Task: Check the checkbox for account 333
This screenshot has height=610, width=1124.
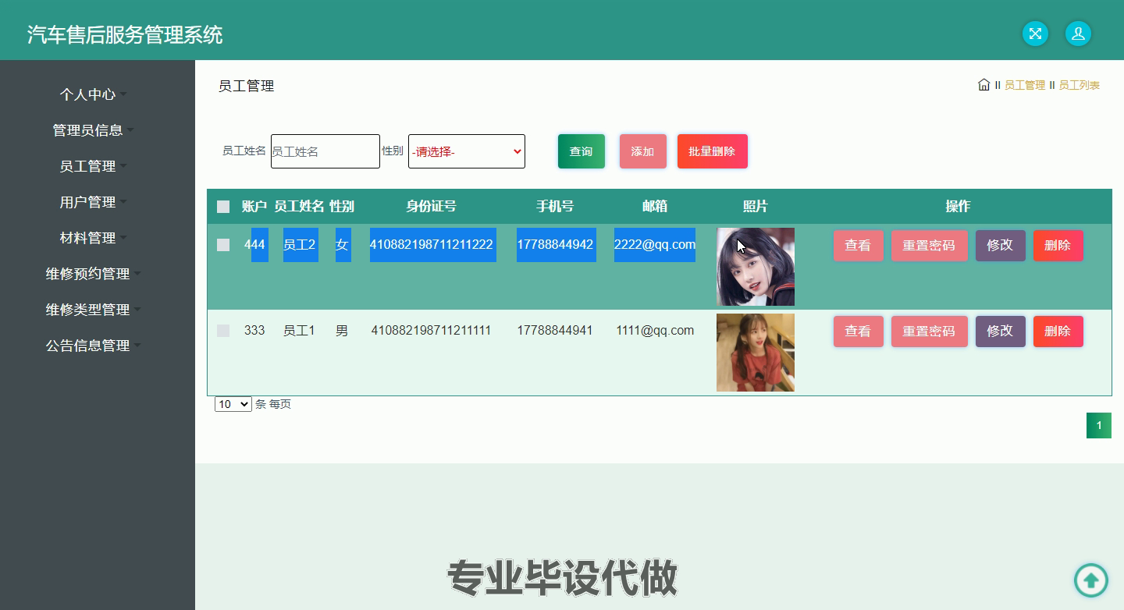Action: coord(223,331)
